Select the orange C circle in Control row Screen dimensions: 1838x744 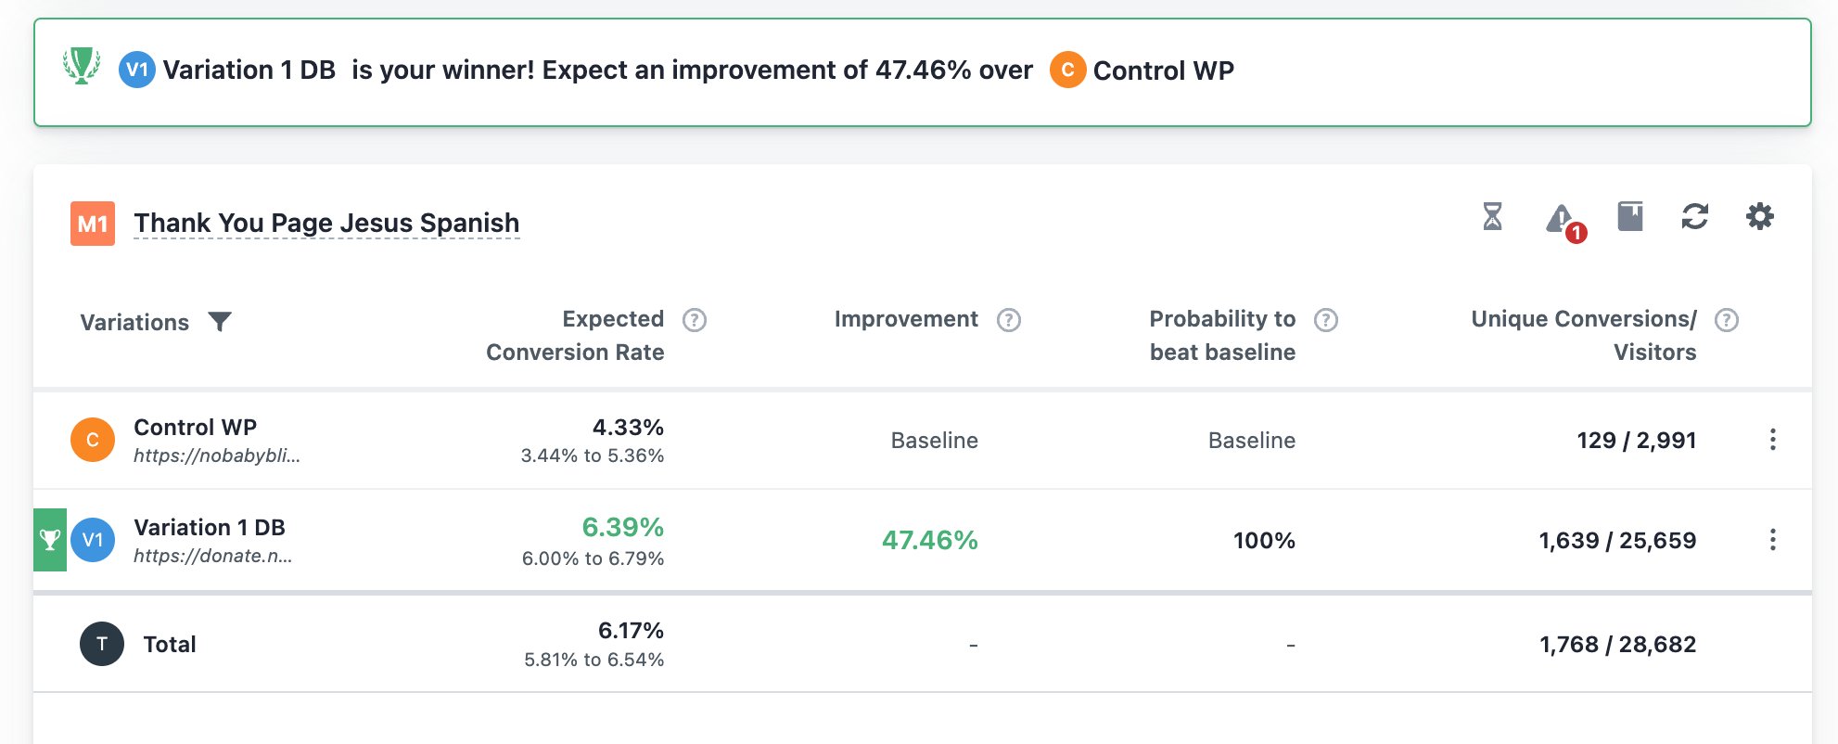(x=93, y=440)
